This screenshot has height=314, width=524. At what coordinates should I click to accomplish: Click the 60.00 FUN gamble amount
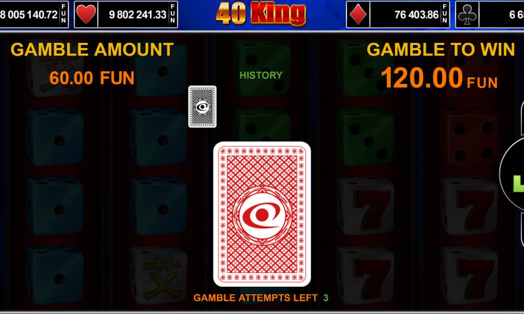92,78
